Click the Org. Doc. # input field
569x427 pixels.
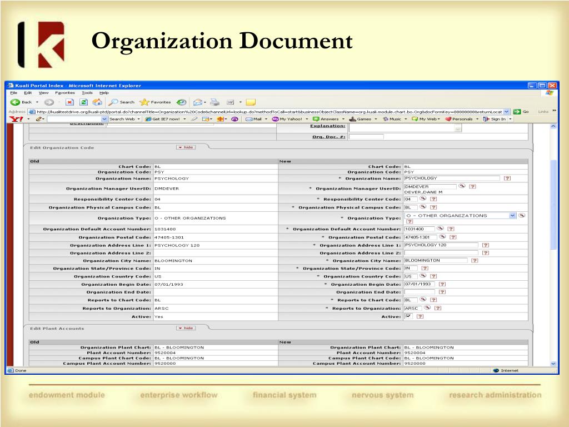click(x=366, y=137)
